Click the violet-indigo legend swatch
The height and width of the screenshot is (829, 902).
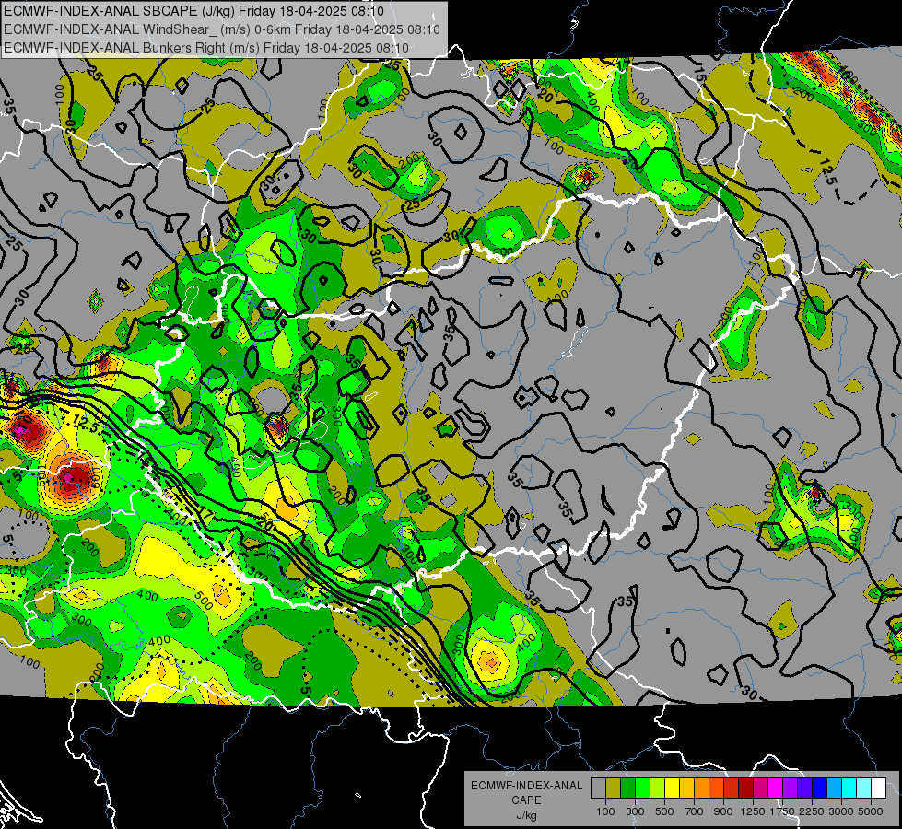pos(804,788)
